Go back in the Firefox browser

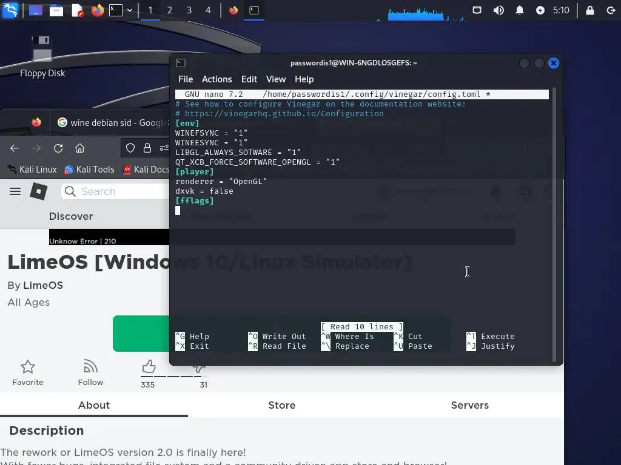coord(15,148)
